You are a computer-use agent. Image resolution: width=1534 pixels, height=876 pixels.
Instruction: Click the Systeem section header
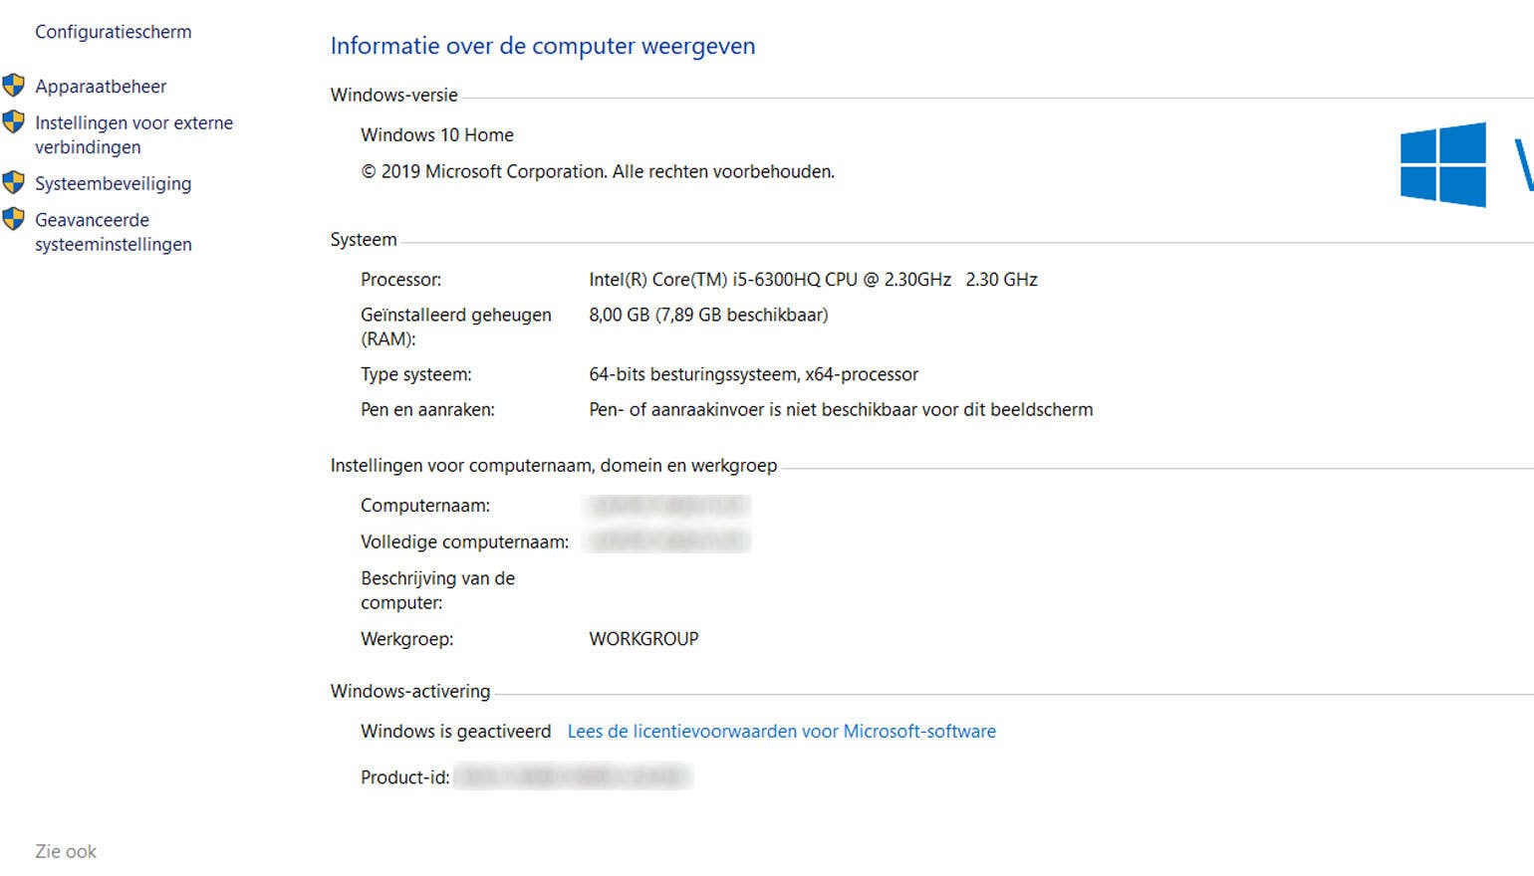tap(363, 239)
